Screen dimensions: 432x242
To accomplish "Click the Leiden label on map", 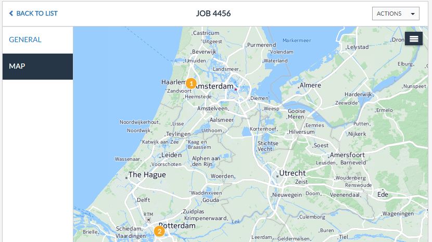I will 171,155.
